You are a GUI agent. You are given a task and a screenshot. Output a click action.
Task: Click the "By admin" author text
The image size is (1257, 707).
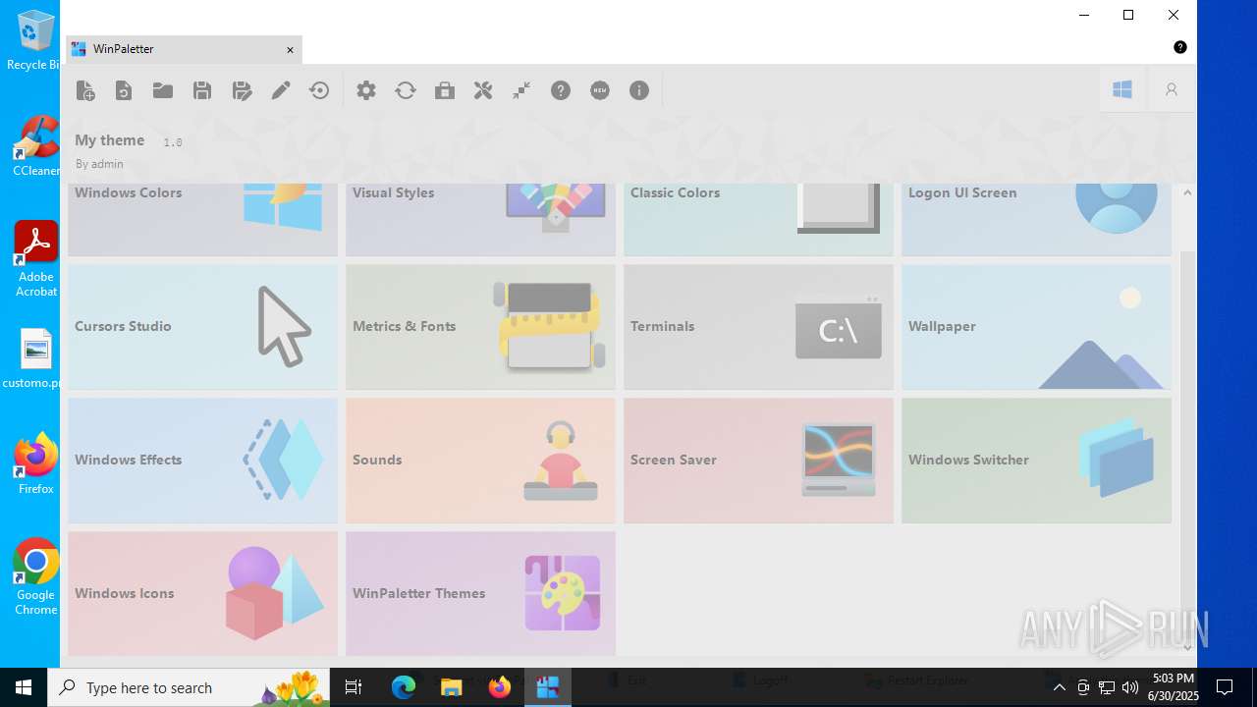pyautogui.click(x=99, y=164)
